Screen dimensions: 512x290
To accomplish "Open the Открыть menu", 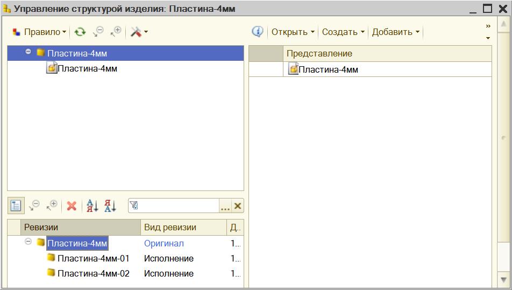I will click(293, 32).
